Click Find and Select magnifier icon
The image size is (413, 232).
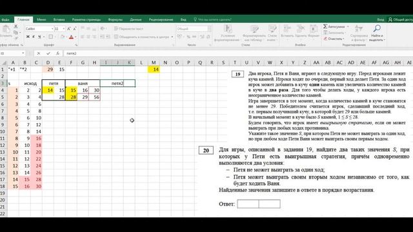click(x=377, y=28)
